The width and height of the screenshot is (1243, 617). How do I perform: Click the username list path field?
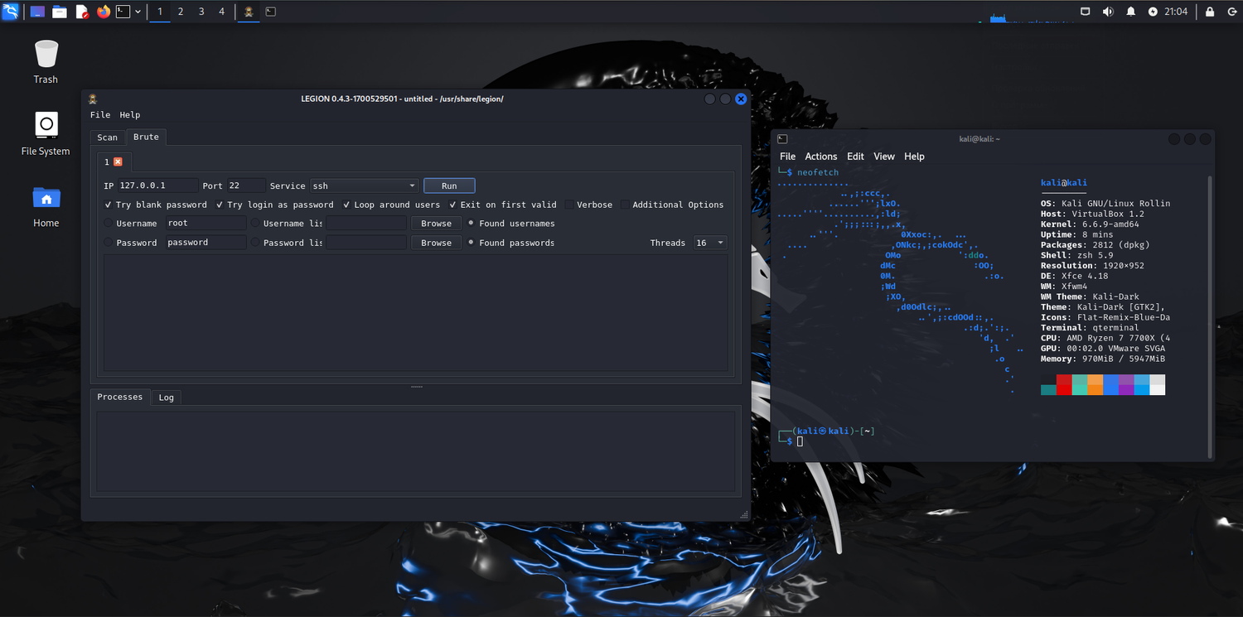(x=366, y=223)
